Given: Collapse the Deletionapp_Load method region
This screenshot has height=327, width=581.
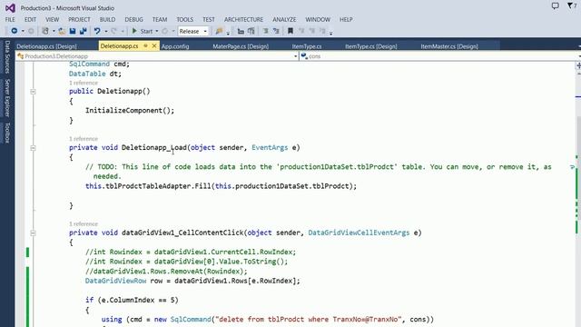Looking at the screenshot, I should [33, 148].
